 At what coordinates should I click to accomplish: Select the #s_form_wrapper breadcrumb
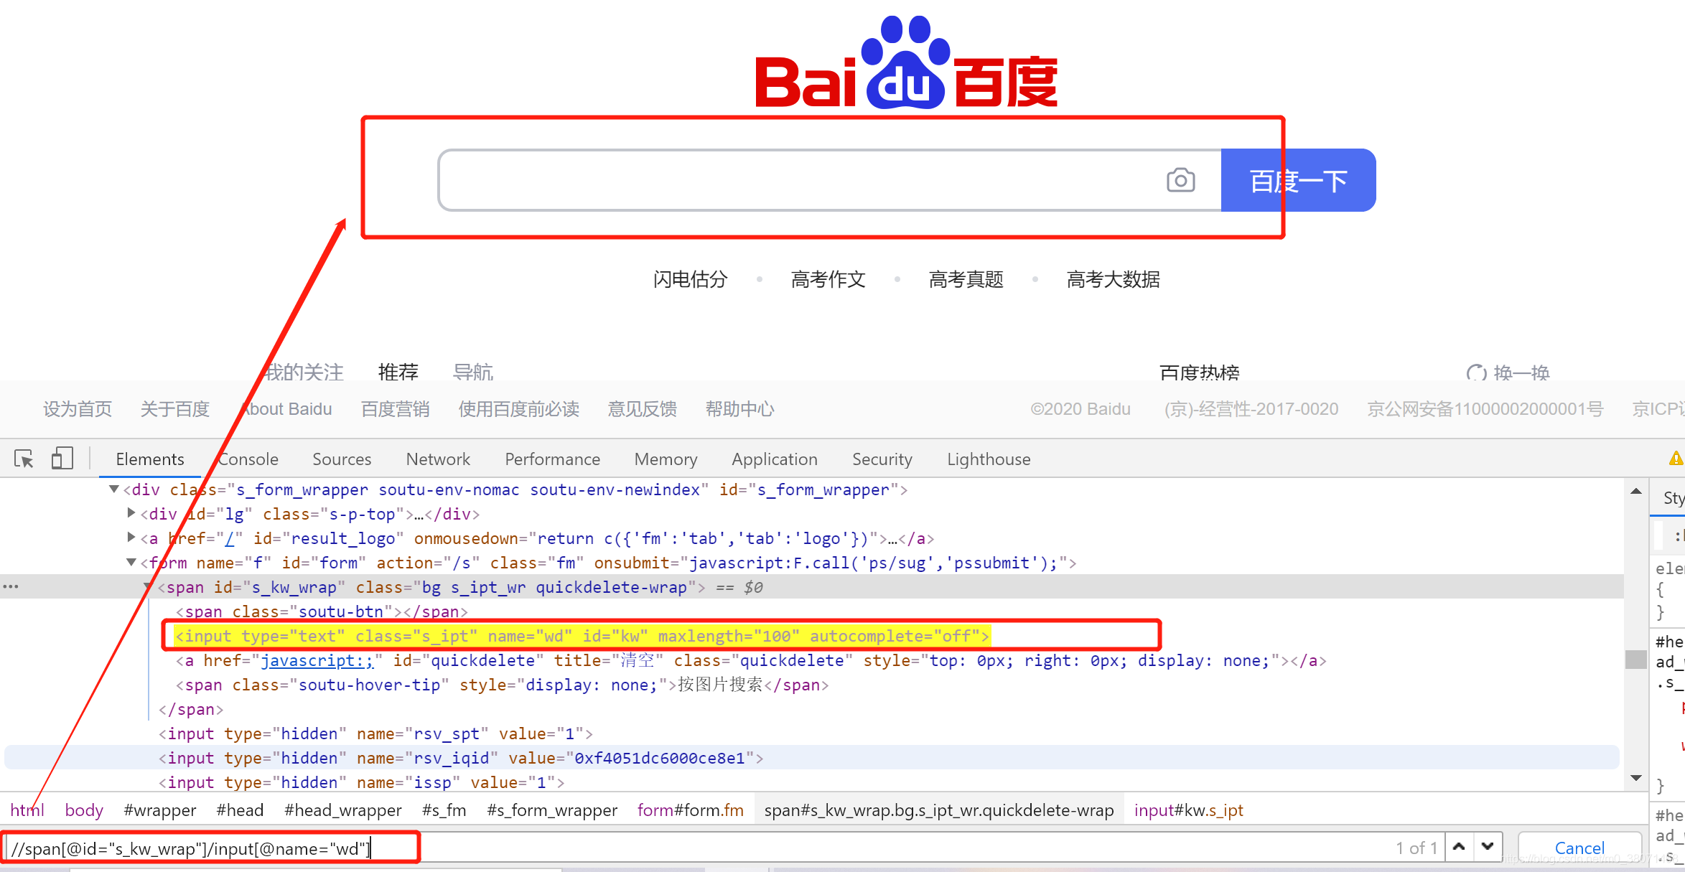click(551, 810)
